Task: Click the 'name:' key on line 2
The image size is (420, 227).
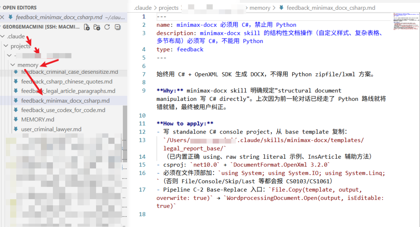Action: [x=165, y=25]
